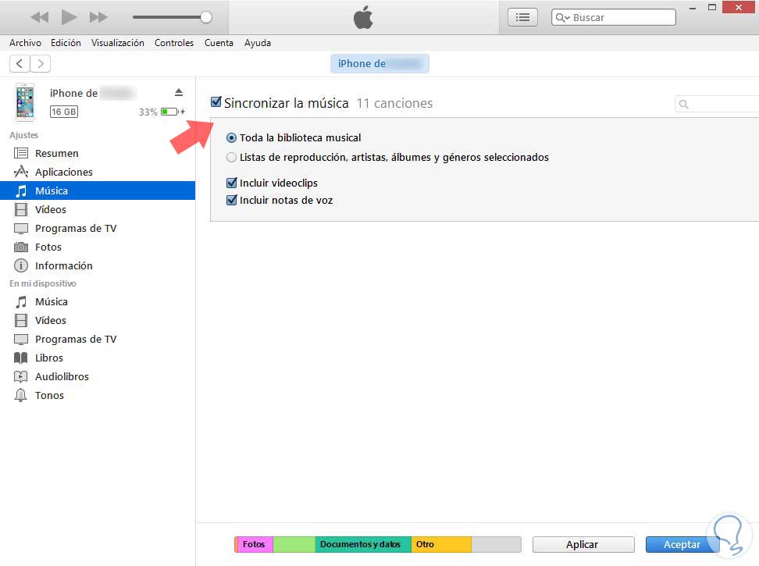This screenshot has width=759, height=566.
Task: Click the green storage bar segment
Action: coord(294,544)
